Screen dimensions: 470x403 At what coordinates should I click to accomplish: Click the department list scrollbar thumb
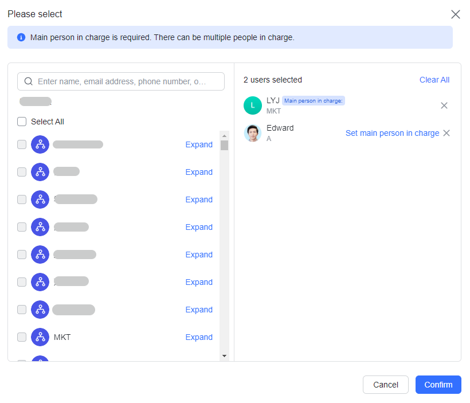click(224, 145)
